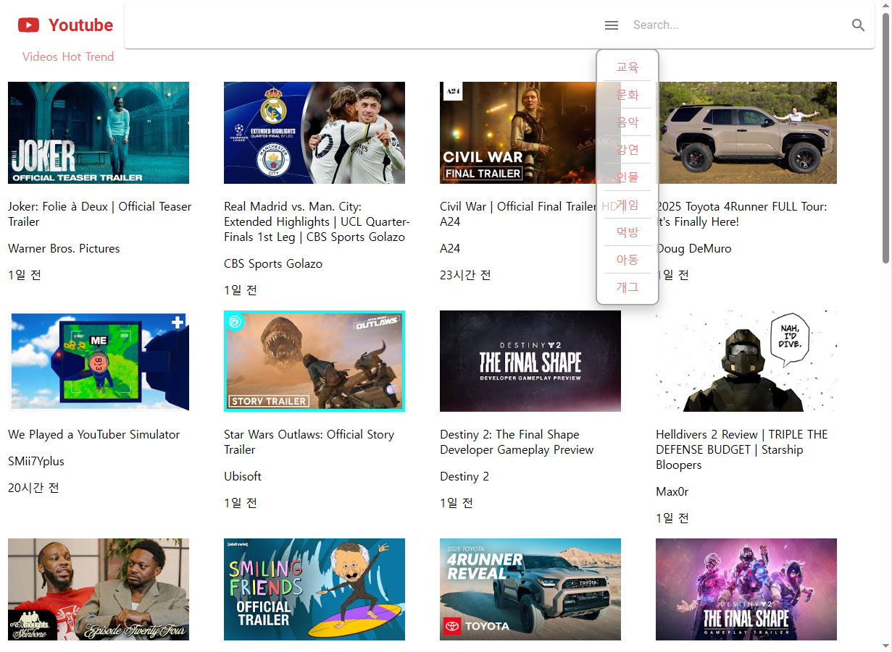
Task: Select the 음악 category menu item
Action: point(628,122)
